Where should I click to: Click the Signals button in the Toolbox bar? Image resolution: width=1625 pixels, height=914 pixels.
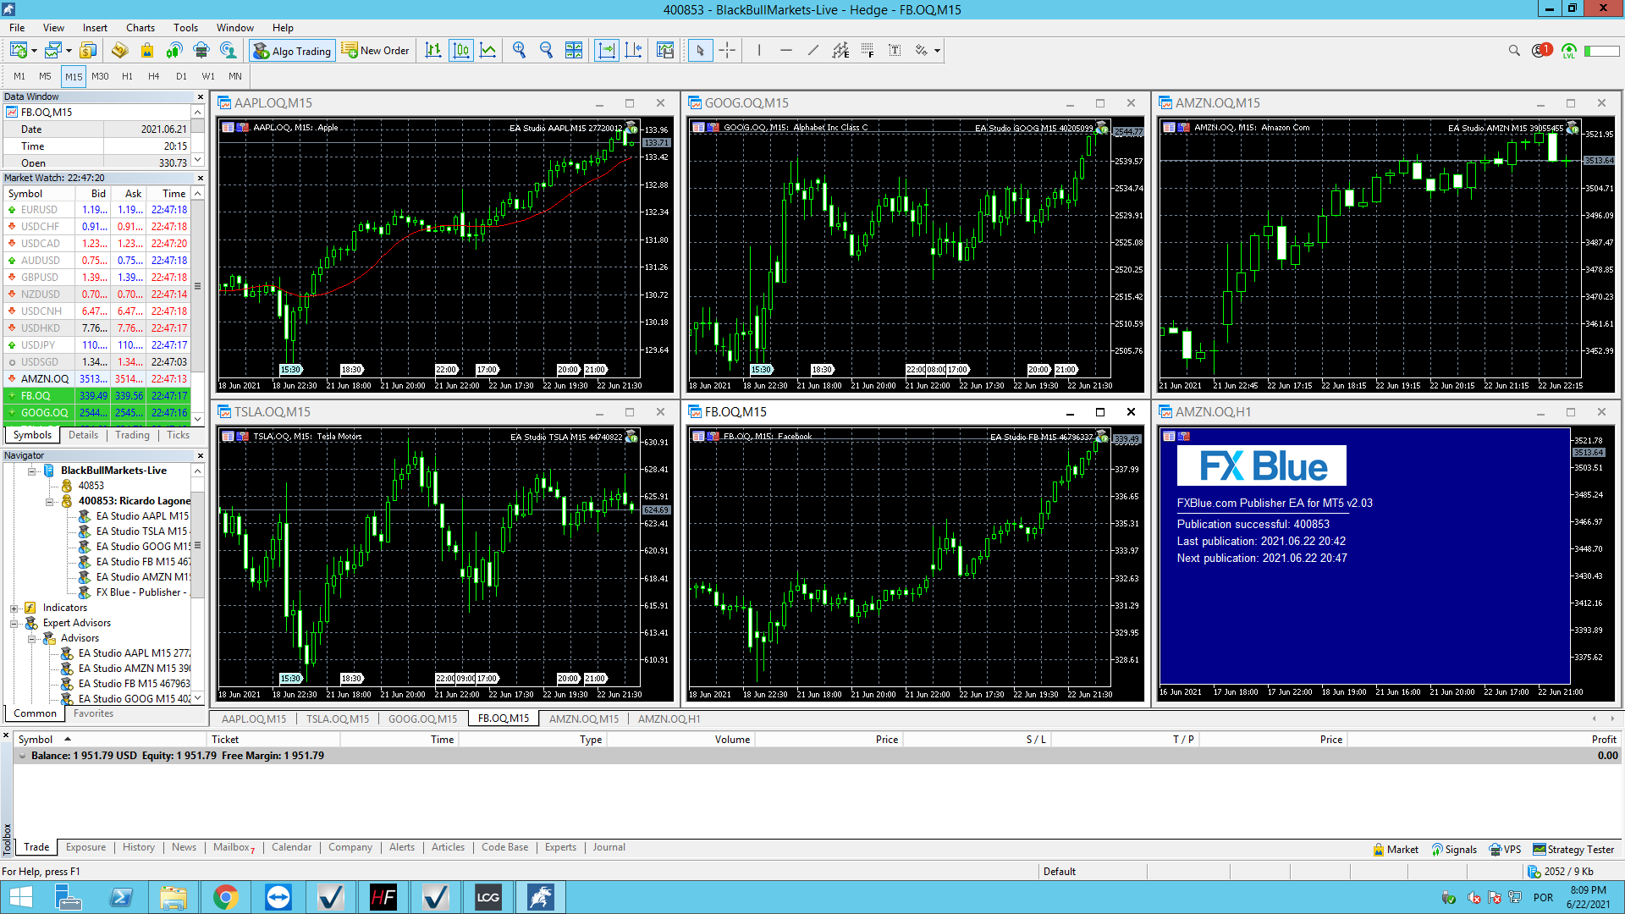coord(1454,849)
